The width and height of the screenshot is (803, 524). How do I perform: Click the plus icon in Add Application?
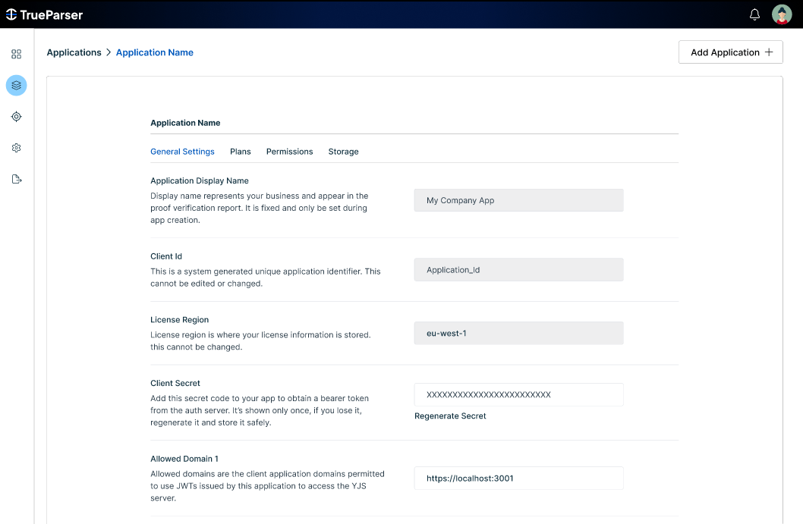click(x=769, y=52)
